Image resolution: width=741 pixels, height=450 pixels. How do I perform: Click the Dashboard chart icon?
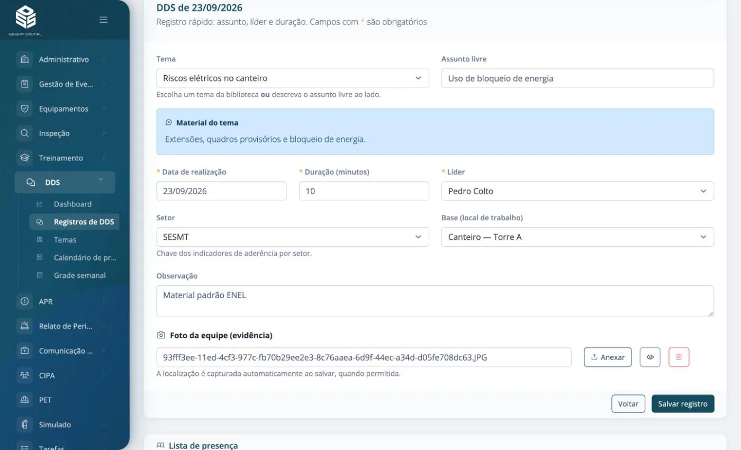39,204
